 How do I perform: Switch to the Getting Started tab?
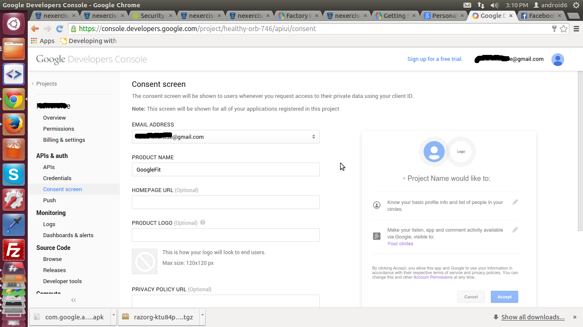(395, 16)
